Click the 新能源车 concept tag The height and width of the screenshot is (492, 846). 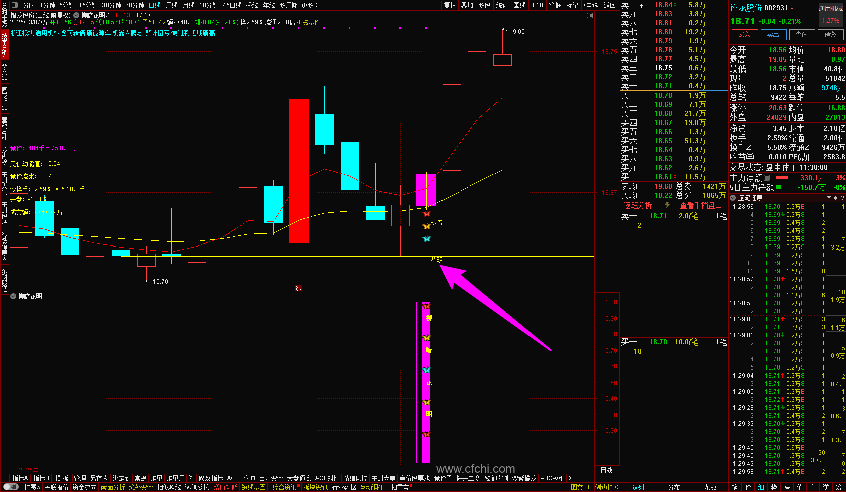click(x=98, y=33)
